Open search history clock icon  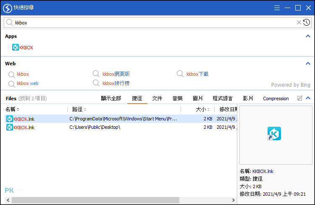point(306,22)
